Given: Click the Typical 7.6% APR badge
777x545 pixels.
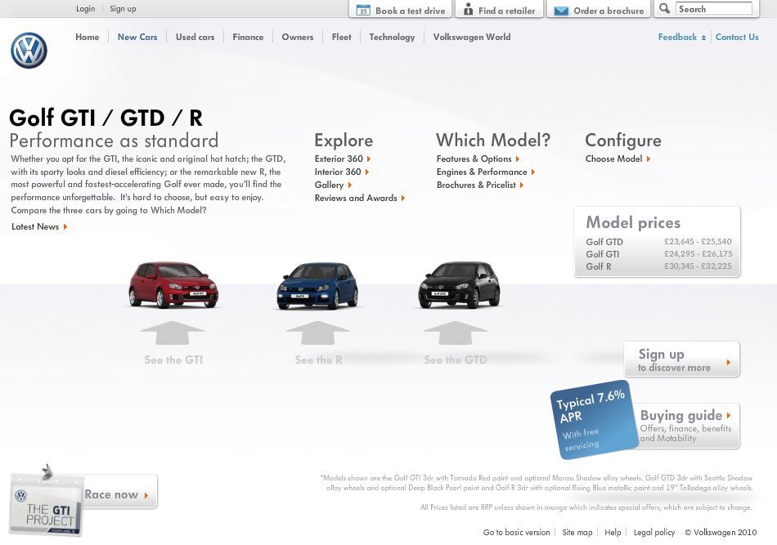Looking at the screenshot, I should (594, 418).
